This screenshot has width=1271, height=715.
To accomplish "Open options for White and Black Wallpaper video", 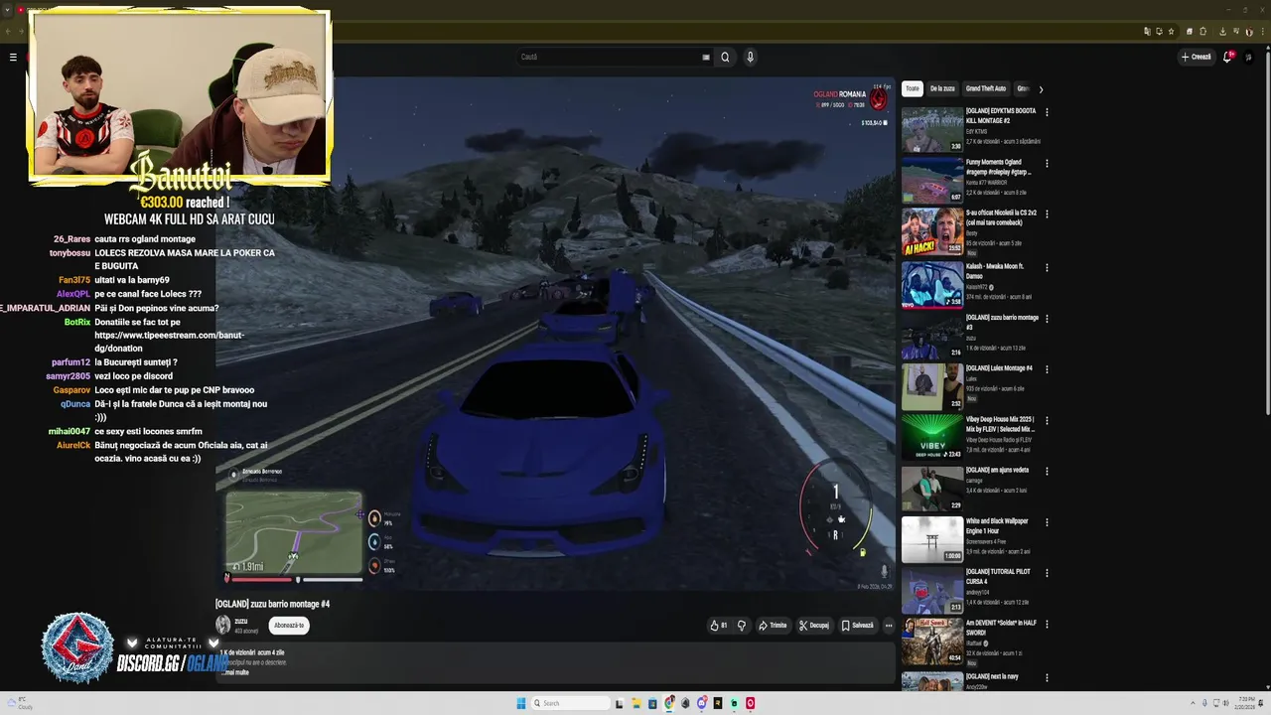I will pos(1047,522).
